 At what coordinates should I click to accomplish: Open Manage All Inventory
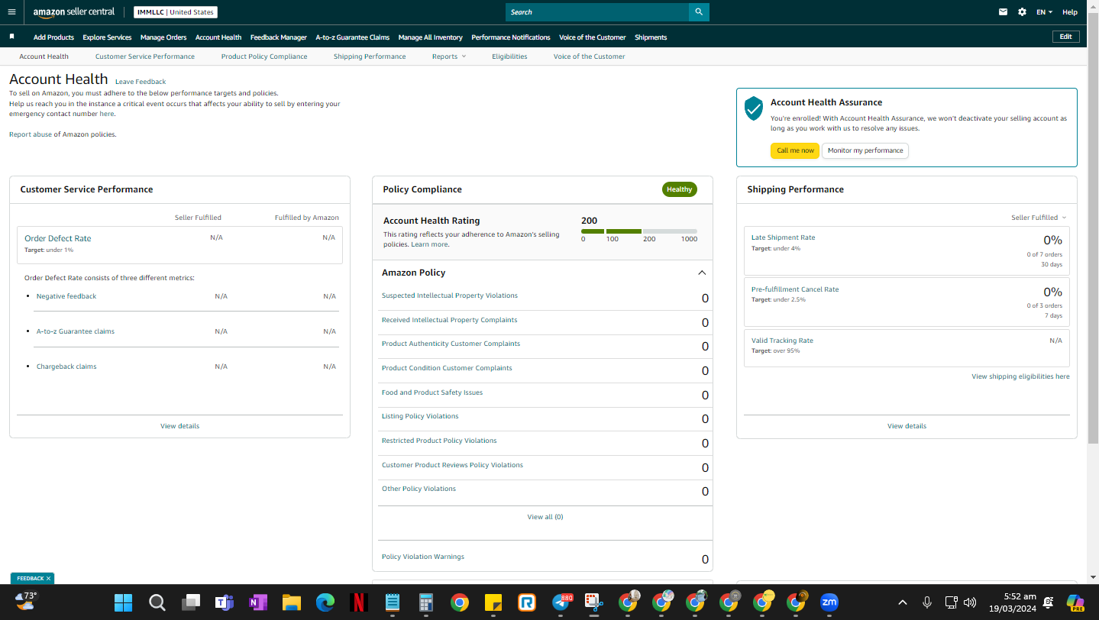(431, 37)
